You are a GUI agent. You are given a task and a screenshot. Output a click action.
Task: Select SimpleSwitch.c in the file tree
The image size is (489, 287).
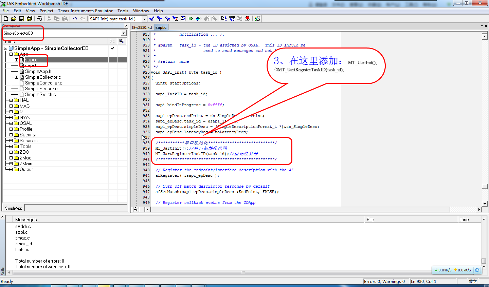coord(40,94)
